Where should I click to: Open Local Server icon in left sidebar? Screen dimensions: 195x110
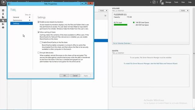[3, 14]
